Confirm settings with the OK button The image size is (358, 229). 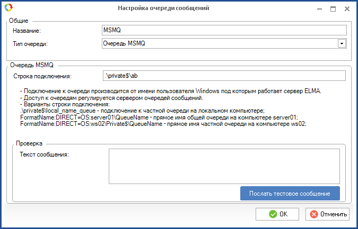pyautogui.click(x=277, y=214)
